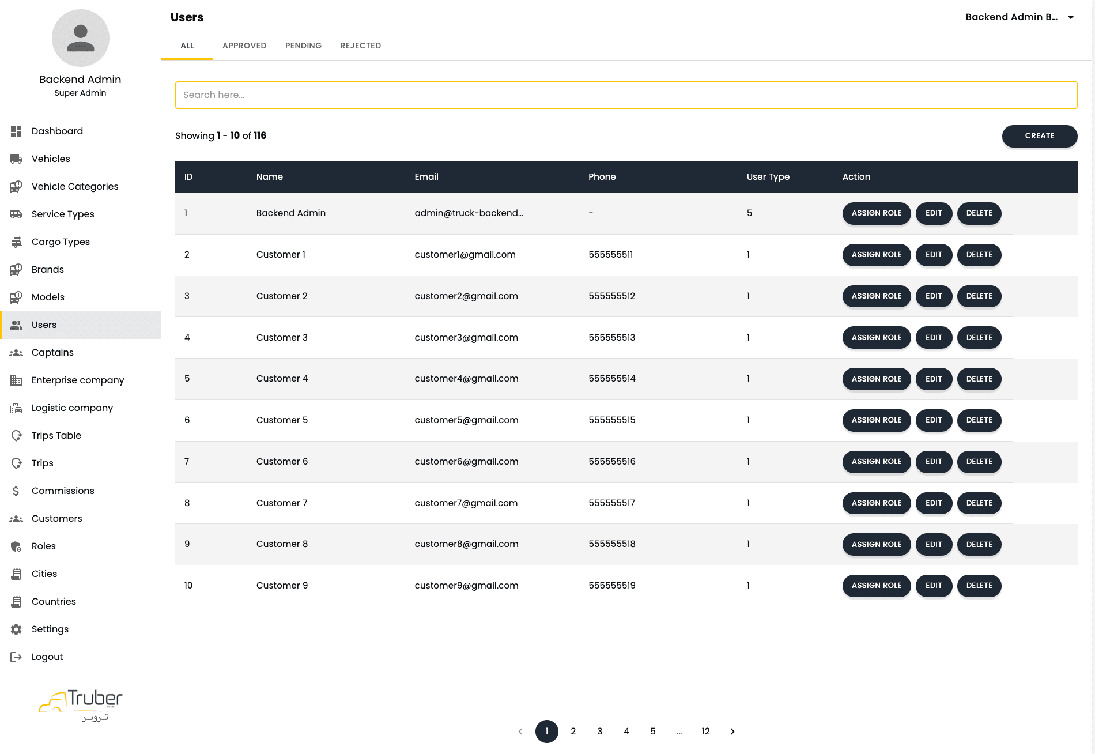Click the Trips Table icon in sidebar
1095x754 pixels.
click(16, 436)
